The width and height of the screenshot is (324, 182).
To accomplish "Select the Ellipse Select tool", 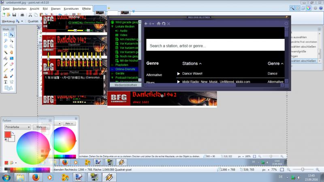I will [x=6, y=47].
